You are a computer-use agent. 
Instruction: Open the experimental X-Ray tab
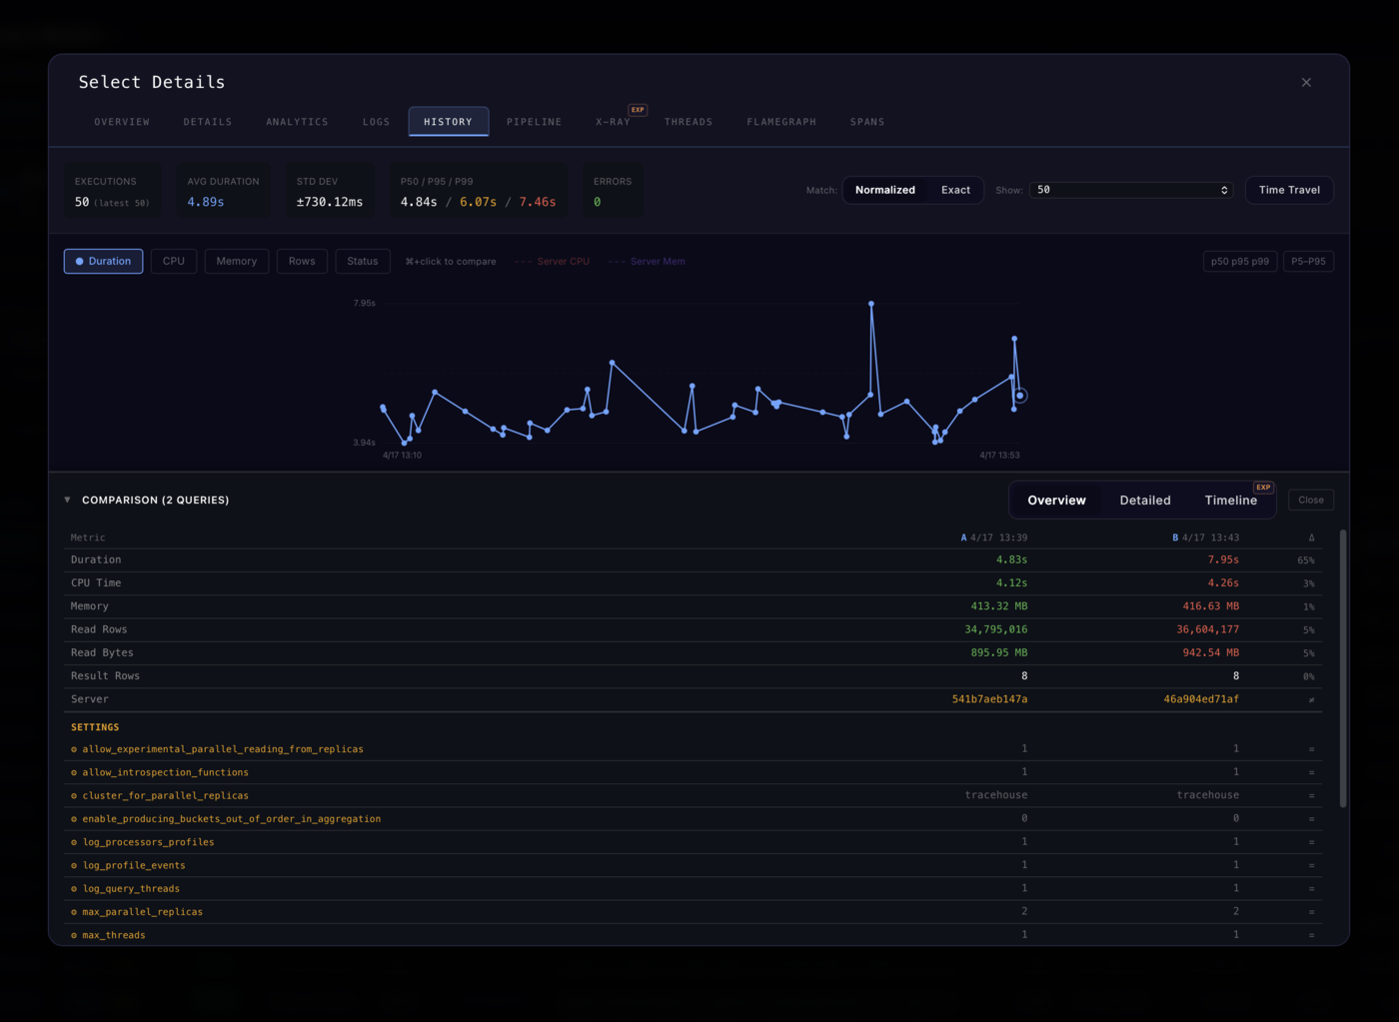(614, 122)
